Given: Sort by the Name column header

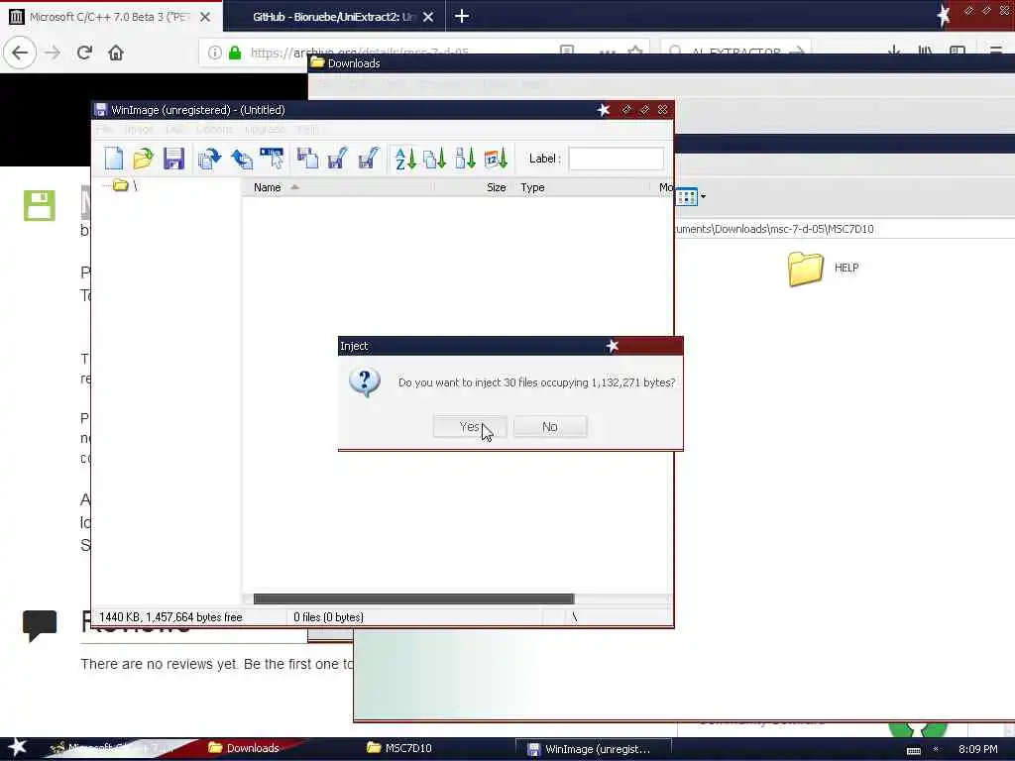Looking at the screenshot, I should click(x=337, y=187).
